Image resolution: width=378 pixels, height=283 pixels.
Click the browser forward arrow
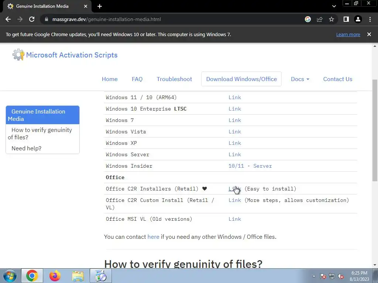20,19
